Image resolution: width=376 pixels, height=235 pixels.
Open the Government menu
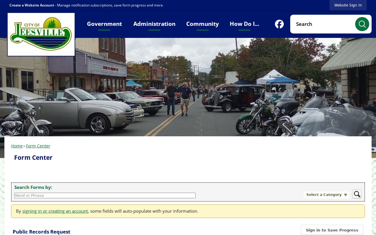[104, 24]
